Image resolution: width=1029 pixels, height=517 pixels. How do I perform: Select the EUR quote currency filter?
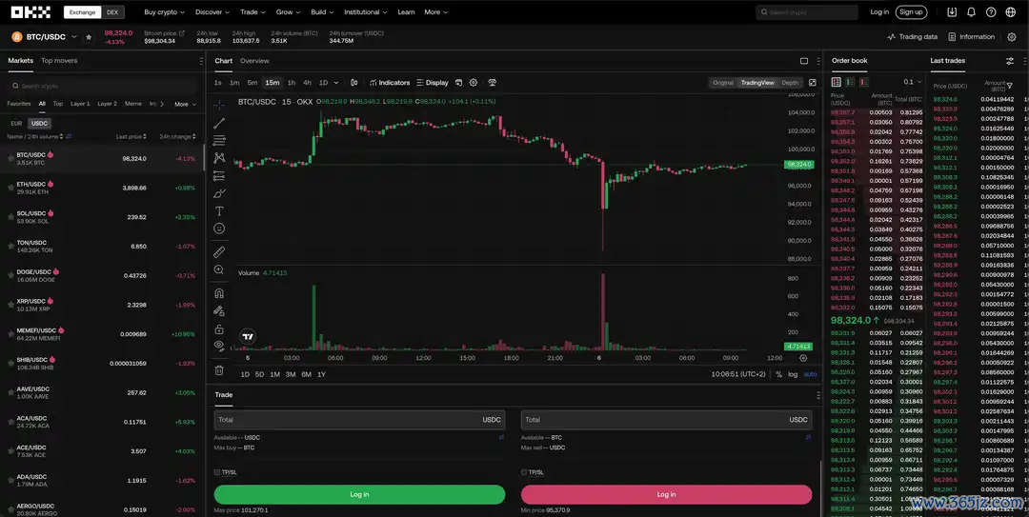coord(16,124)
